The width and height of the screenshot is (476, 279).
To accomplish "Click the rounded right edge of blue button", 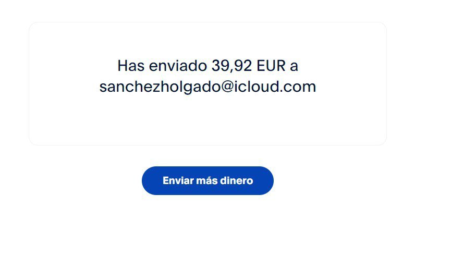I will pyautogui.click(x=267, y=180).
